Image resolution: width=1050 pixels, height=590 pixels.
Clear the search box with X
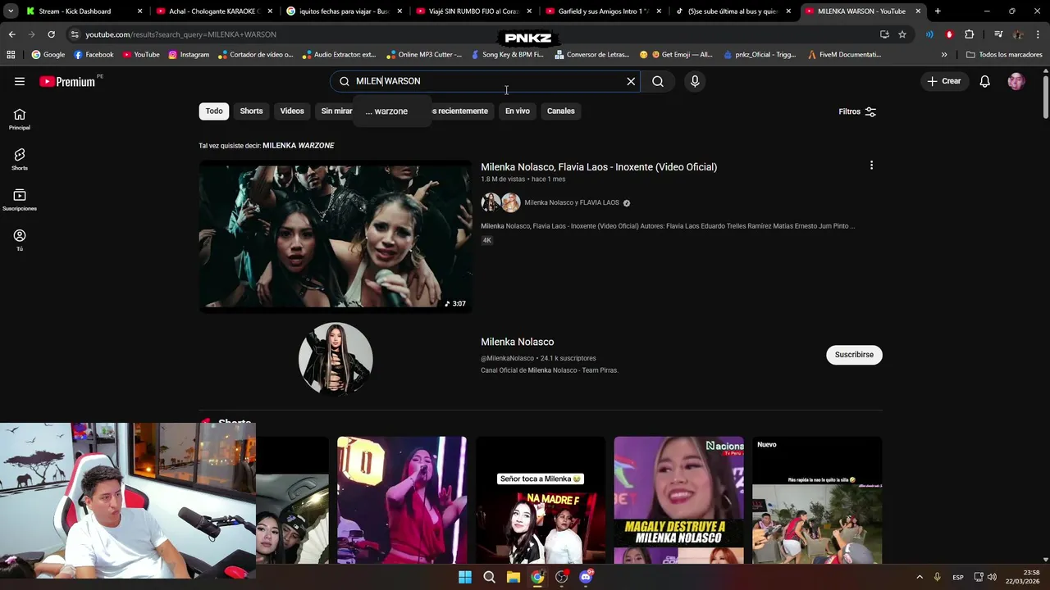pyautogui.click(x=631, y=81)
